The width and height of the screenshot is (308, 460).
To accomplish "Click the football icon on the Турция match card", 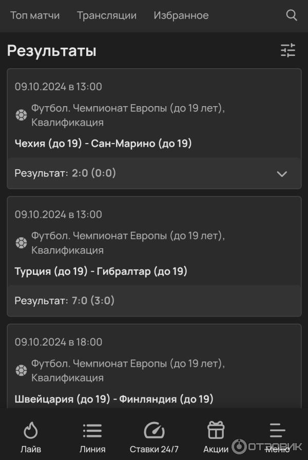I will click(x=21, y=243).
